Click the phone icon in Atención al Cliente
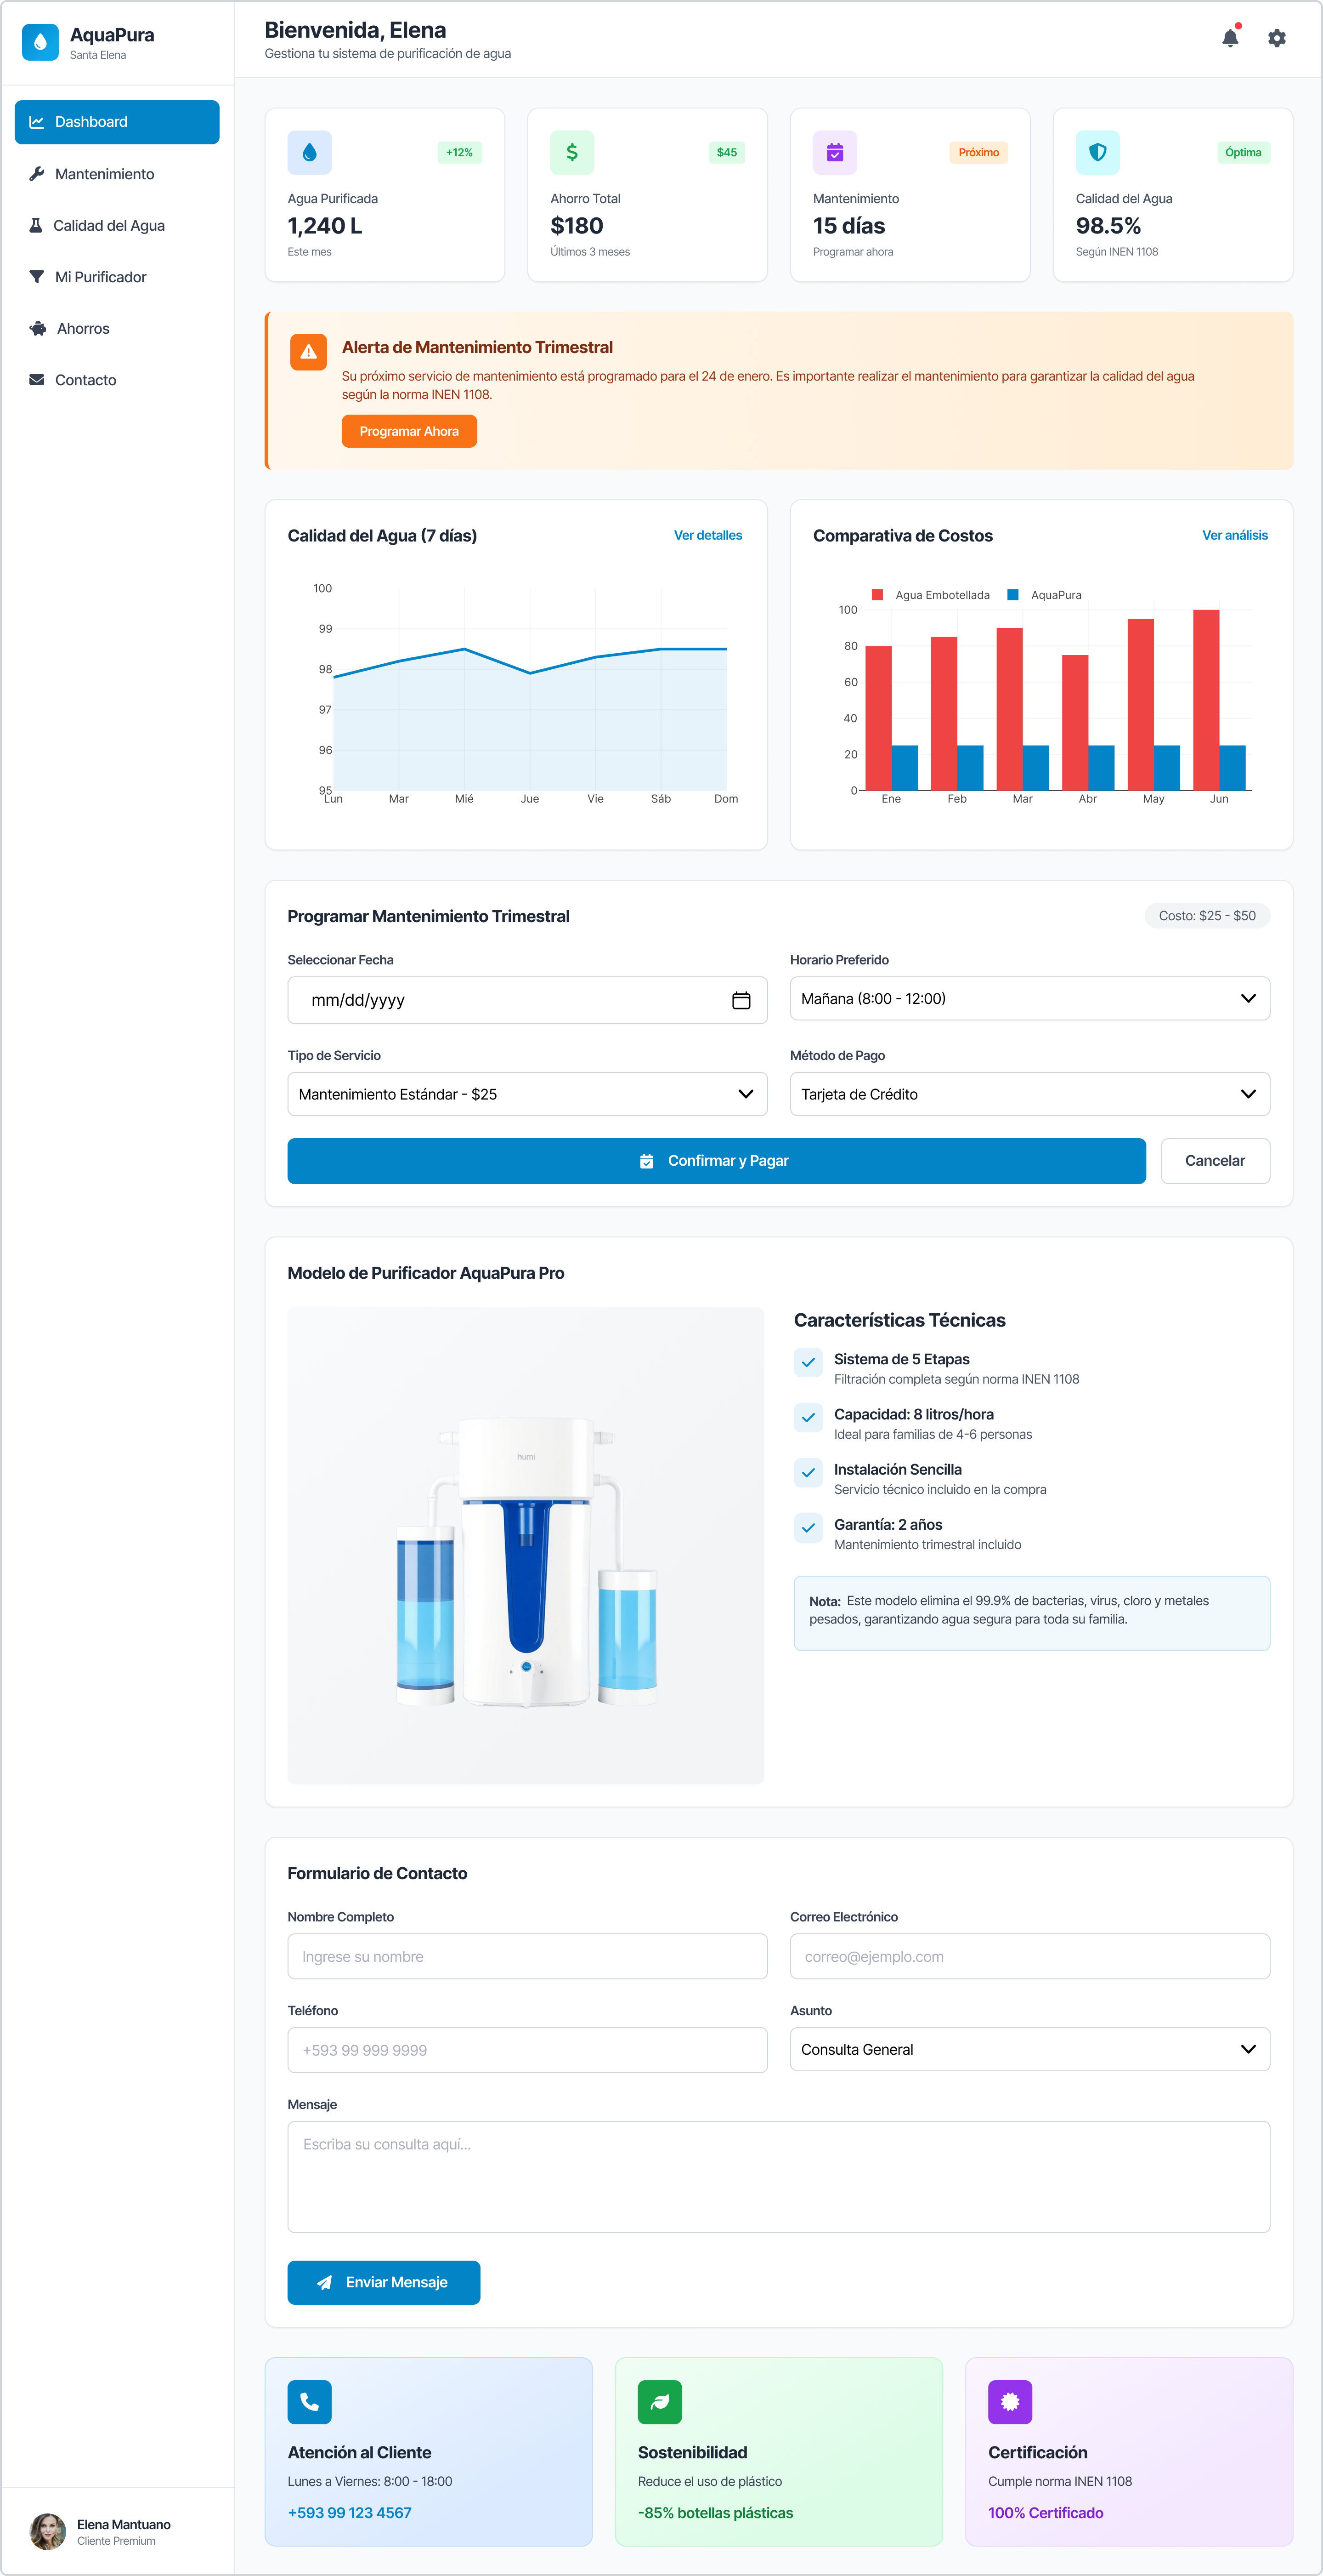This screenshot has height=2576, width=1323. pos(310,2401)
